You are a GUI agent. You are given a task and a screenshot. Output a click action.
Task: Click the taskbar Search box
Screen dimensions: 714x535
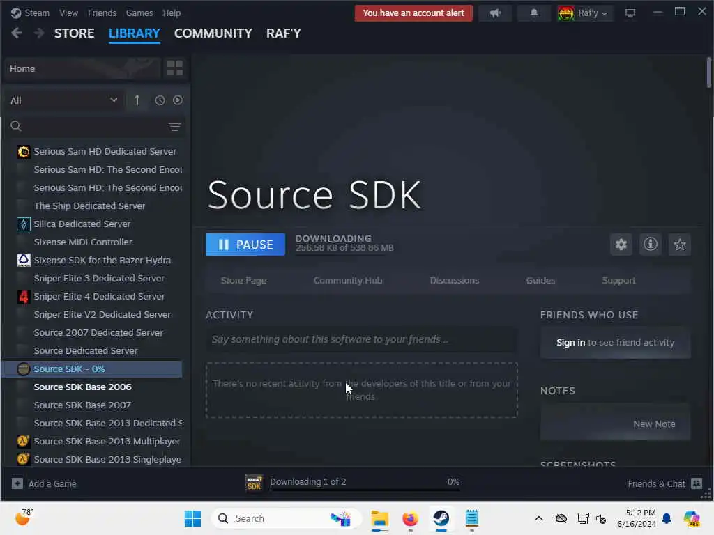tap(287, 518)
